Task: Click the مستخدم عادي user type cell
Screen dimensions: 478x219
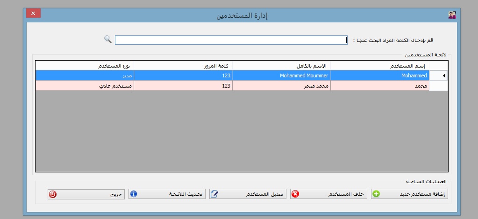Action: [85, 86]
